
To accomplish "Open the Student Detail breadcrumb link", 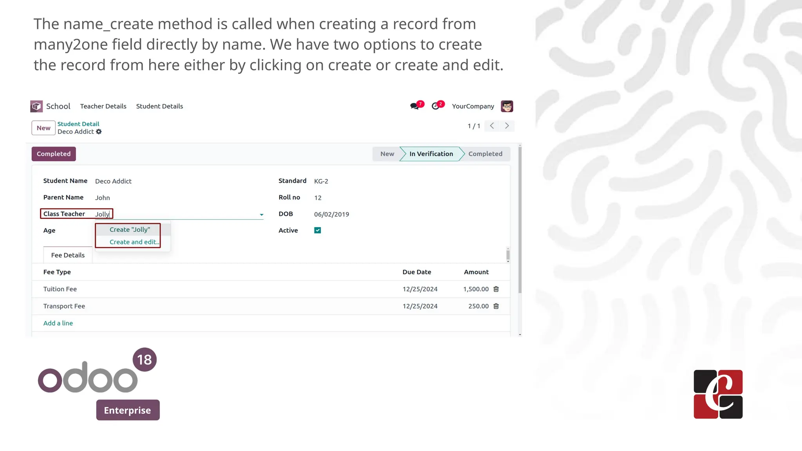I will pyautogui.click(x=78, y=124).
